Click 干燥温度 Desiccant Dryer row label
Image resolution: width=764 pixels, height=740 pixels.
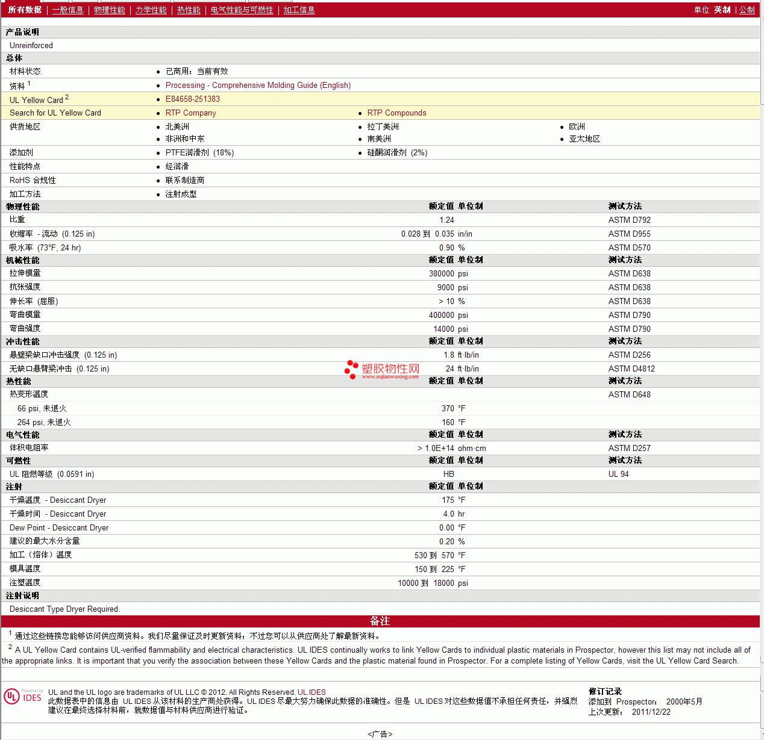coord(58,500)
